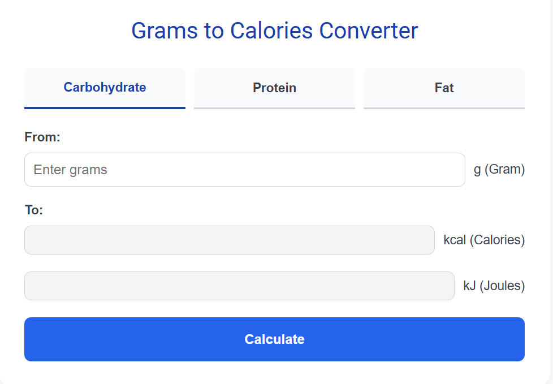
Task: Open the Carbohydrate tab
Action: point(105,87)
